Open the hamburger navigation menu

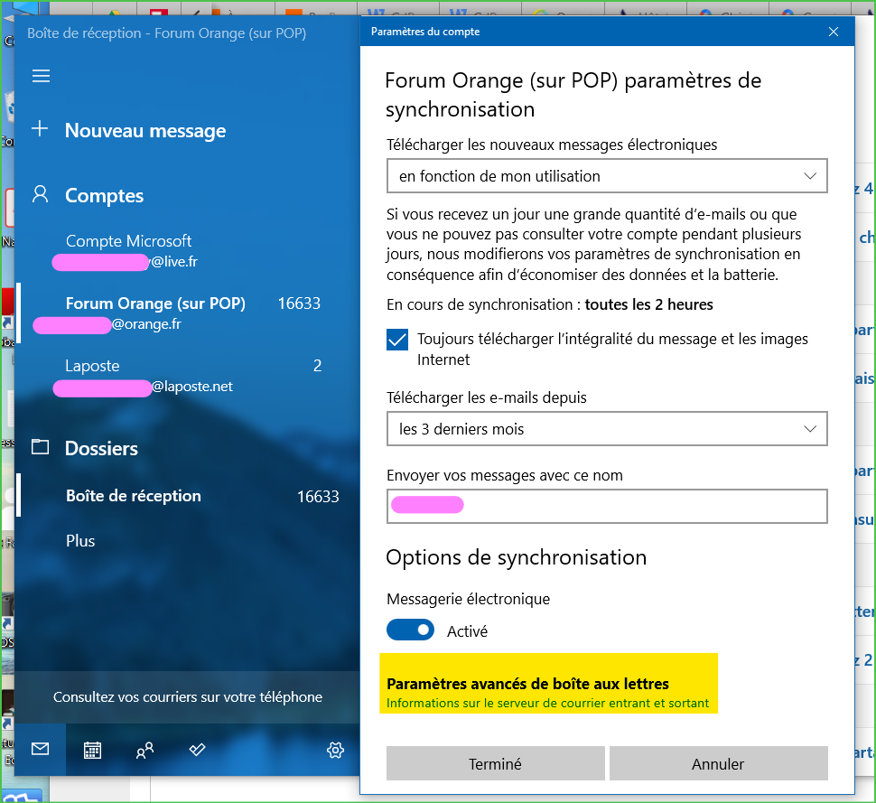point(41,76)
